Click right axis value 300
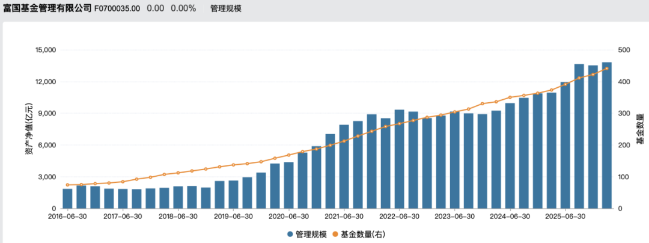 pyautogui.click(x=624, y=114)
